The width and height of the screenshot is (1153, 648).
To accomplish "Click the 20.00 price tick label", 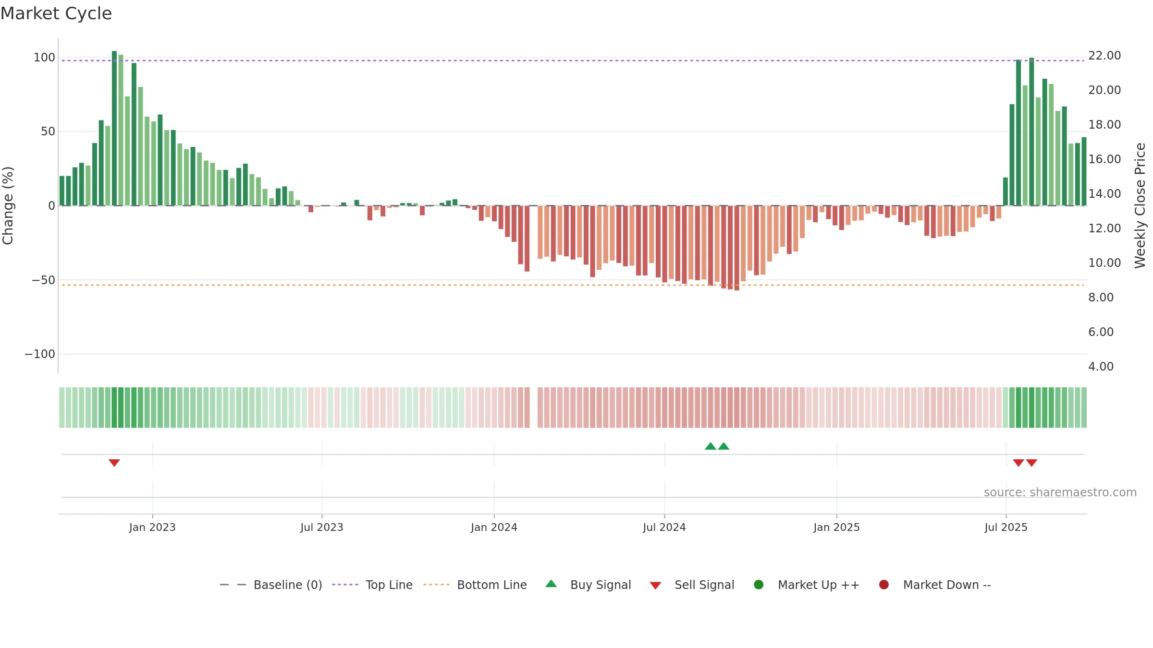I will tap(1104, 90).
